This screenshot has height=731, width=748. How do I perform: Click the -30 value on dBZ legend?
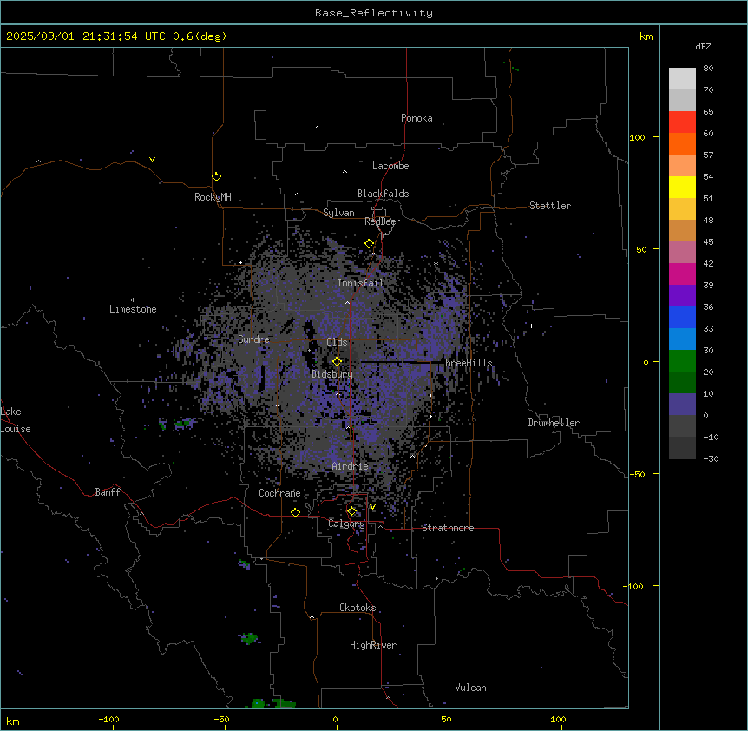(x=711, y=459)
